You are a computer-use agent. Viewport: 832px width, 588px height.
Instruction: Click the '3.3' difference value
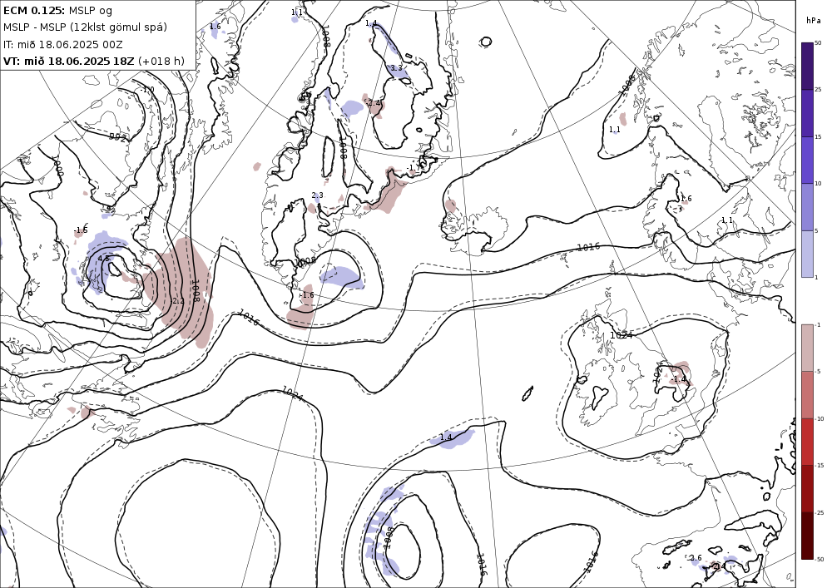[x=396, y=68]
